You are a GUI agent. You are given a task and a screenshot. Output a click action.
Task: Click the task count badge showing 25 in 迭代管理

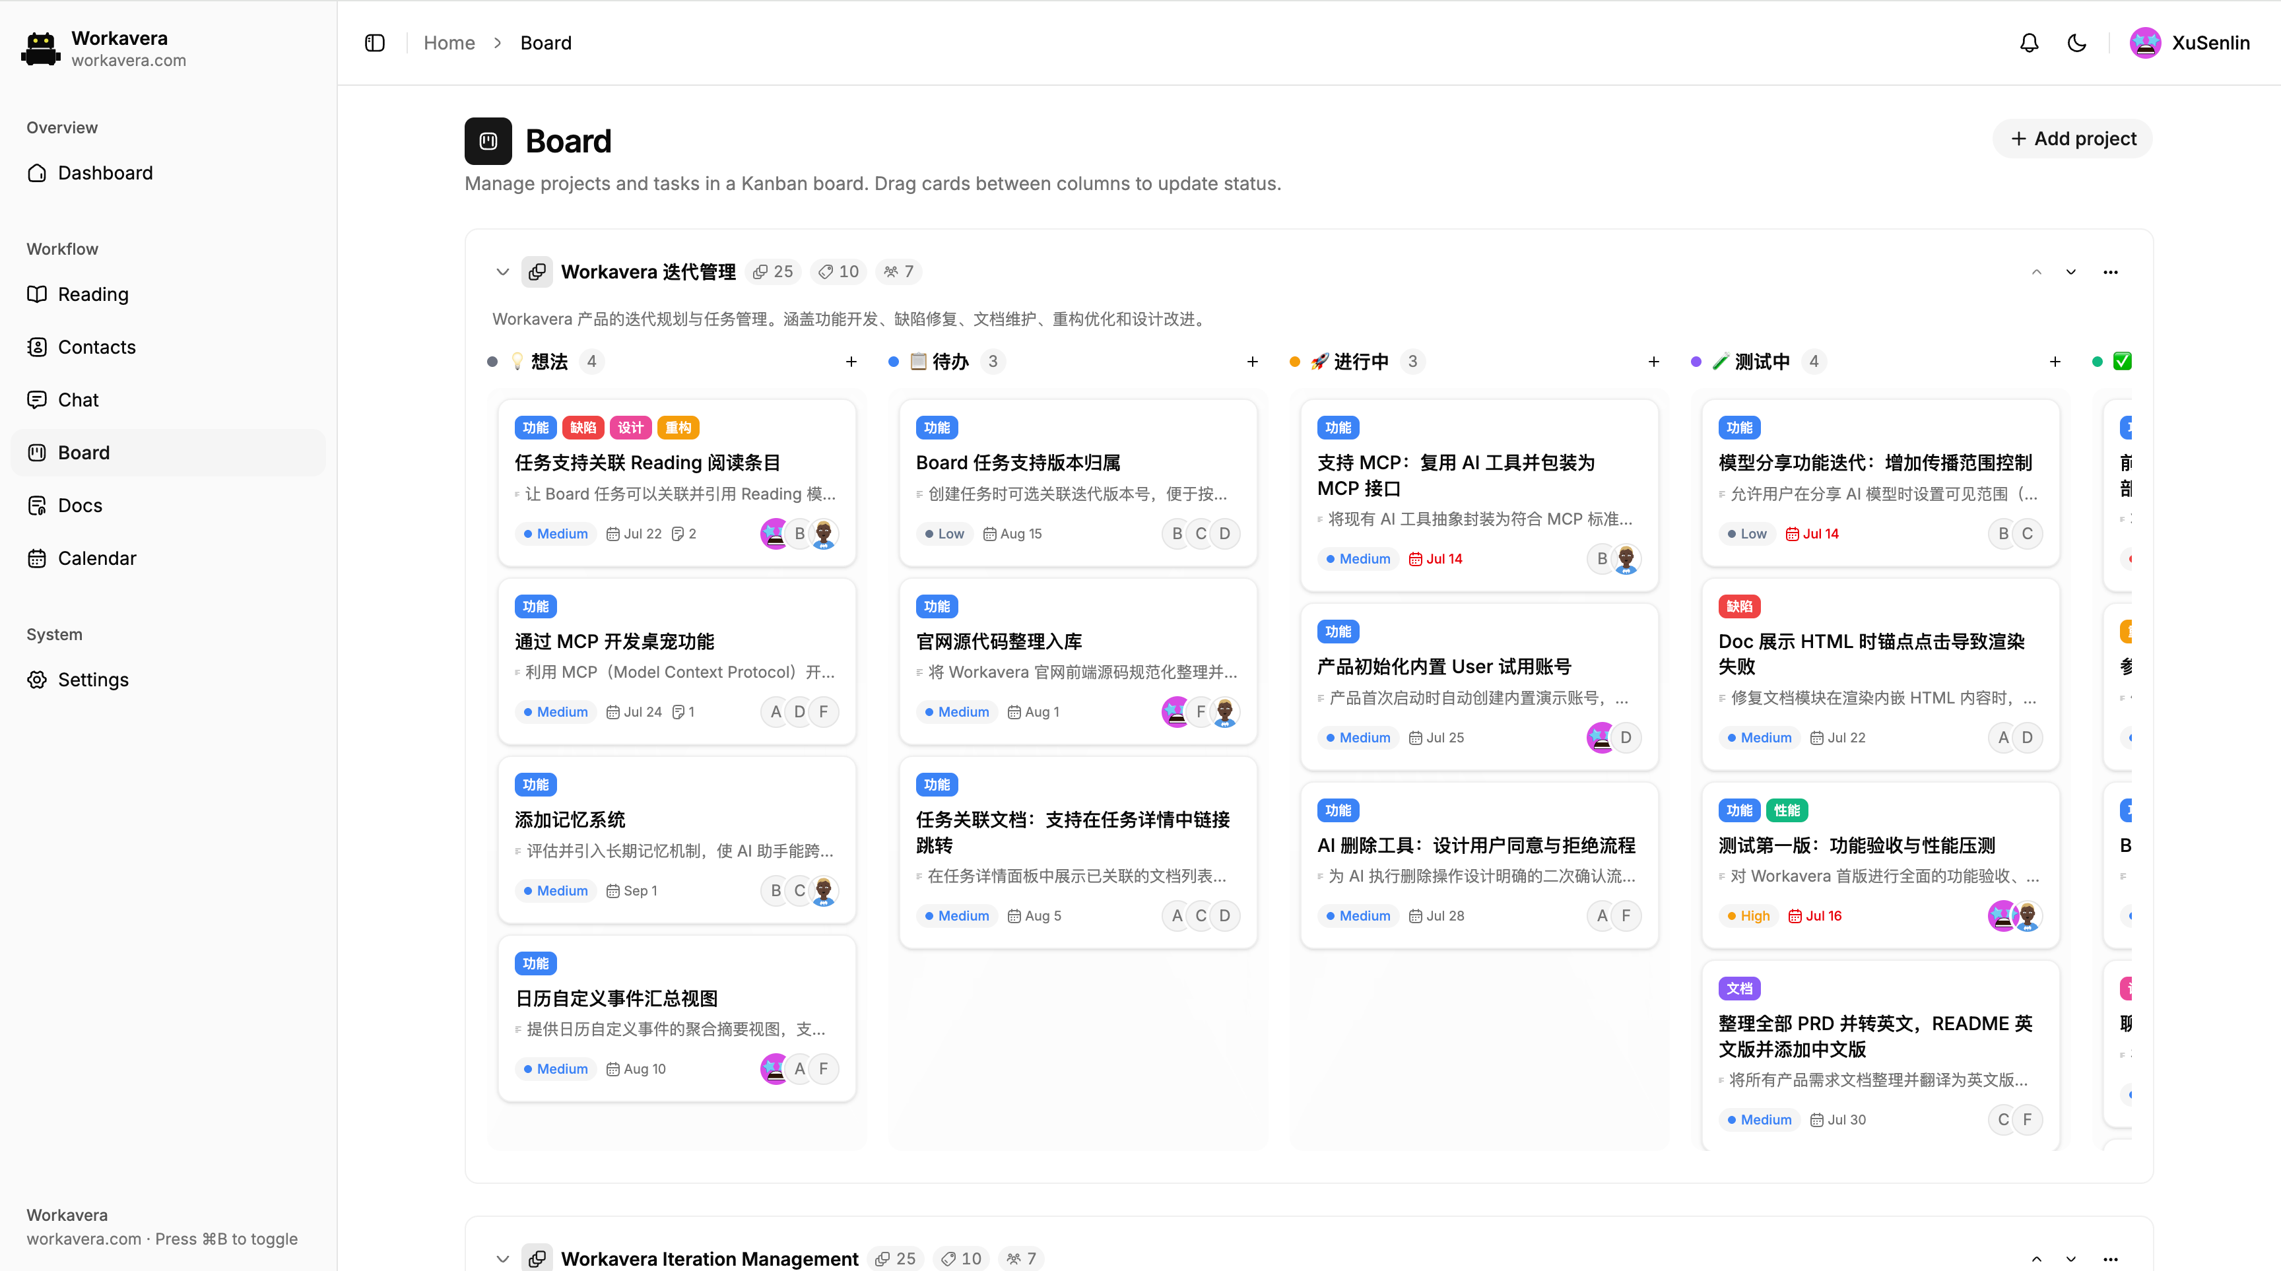tap(773, 272)
